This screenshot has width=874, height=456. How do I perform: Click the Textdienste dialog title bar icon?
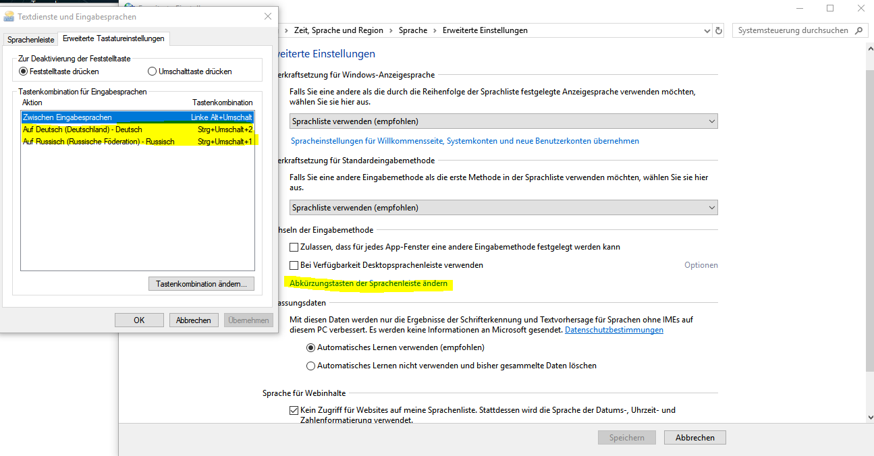pyautogui.click(x=9, y=16)
